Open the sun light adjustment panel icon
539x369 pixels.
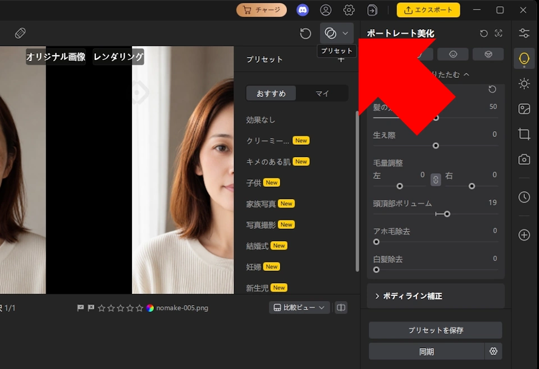[x=524, y=84]
